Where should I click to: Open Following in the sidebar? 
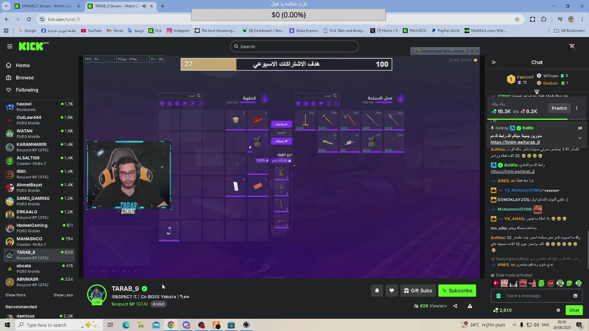tap(27, 90)
